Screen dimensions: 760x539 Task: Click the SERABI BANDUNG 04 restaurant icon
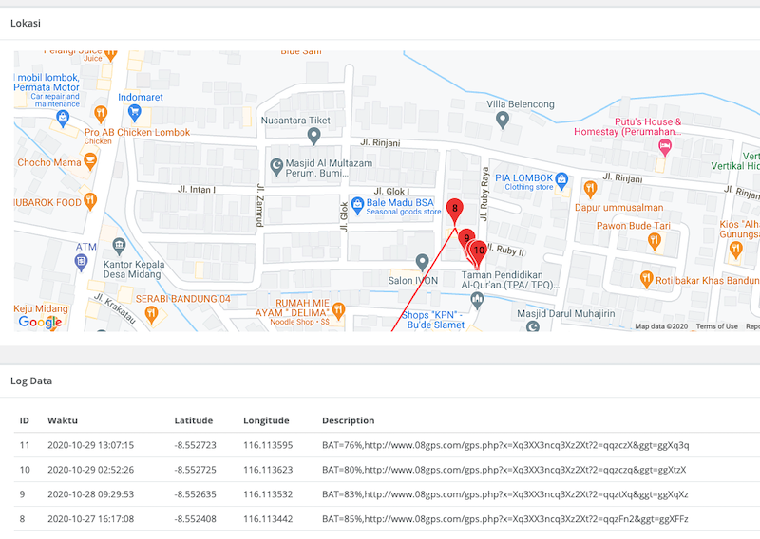(x=151, y=314)
